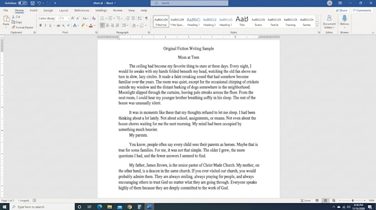Switch to the References tab
Image resolution: width=376 pixels, height=210 pixels.
pos(82,11)
